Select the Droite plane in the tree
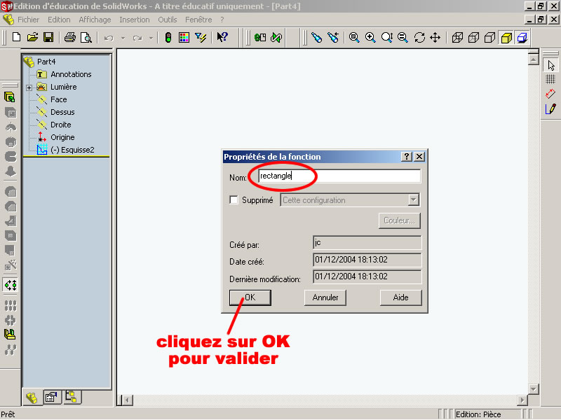 coord(61,125)
